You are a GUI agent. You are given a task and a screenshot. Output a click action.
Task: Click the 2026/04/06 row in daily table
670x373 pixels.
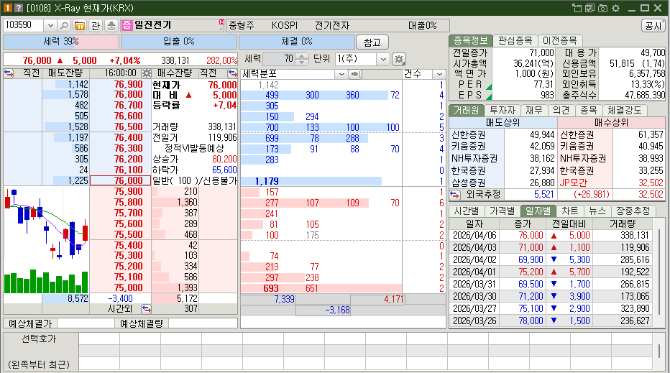click(551, 236)
